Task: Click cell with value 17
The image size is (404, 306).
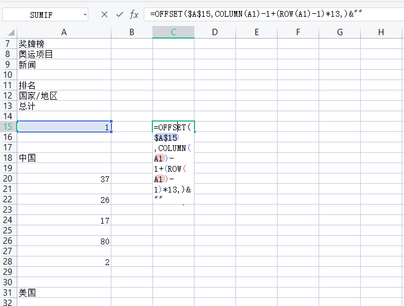Action: click(x=64, y=220)
